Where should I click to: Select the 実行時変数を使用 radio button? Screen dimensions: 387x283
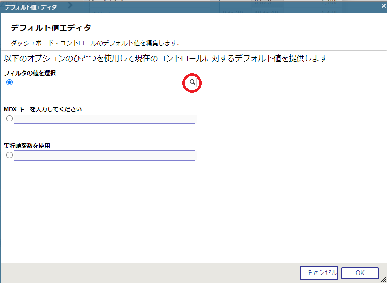point(9,155)
